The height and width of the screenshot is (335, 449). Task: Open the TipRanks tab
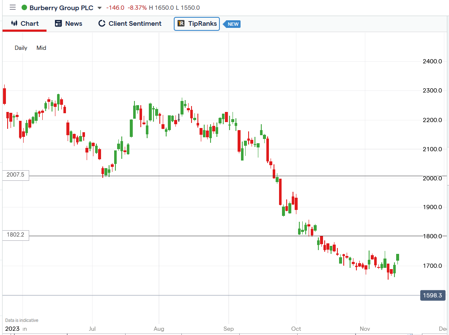point(197,24)
